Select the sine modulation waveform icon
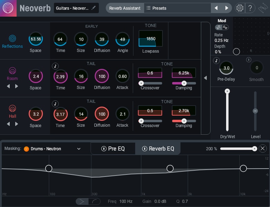Viewport: 270px width, 207px height. pyautogui.click(x=225, y=27)
